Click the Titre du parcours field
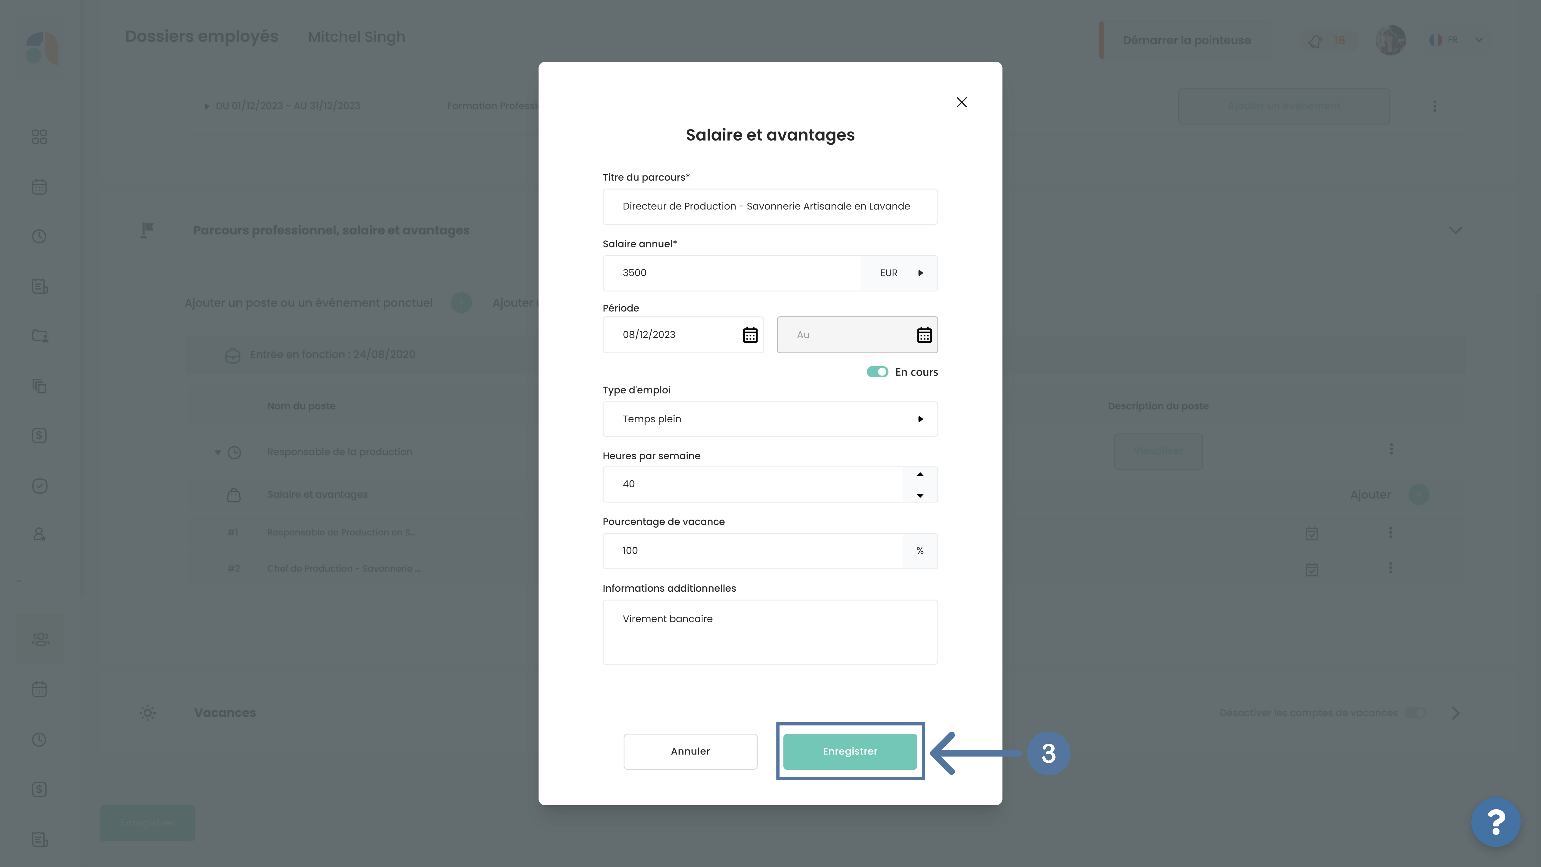1541x867 pixels. (x=770, y=207)
